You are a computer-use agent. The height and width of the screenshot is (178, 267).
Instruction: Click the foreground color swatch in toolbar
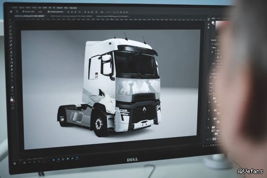tap(12, 99)
